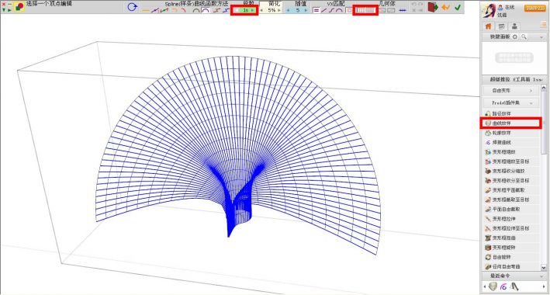Click the scrollbar down arrow in tool list
550x295 pixels.
click(544, 268)
